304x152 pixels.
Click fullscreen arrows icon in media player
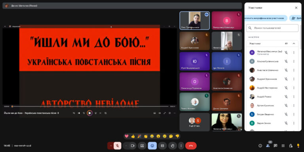pos(165,113)
